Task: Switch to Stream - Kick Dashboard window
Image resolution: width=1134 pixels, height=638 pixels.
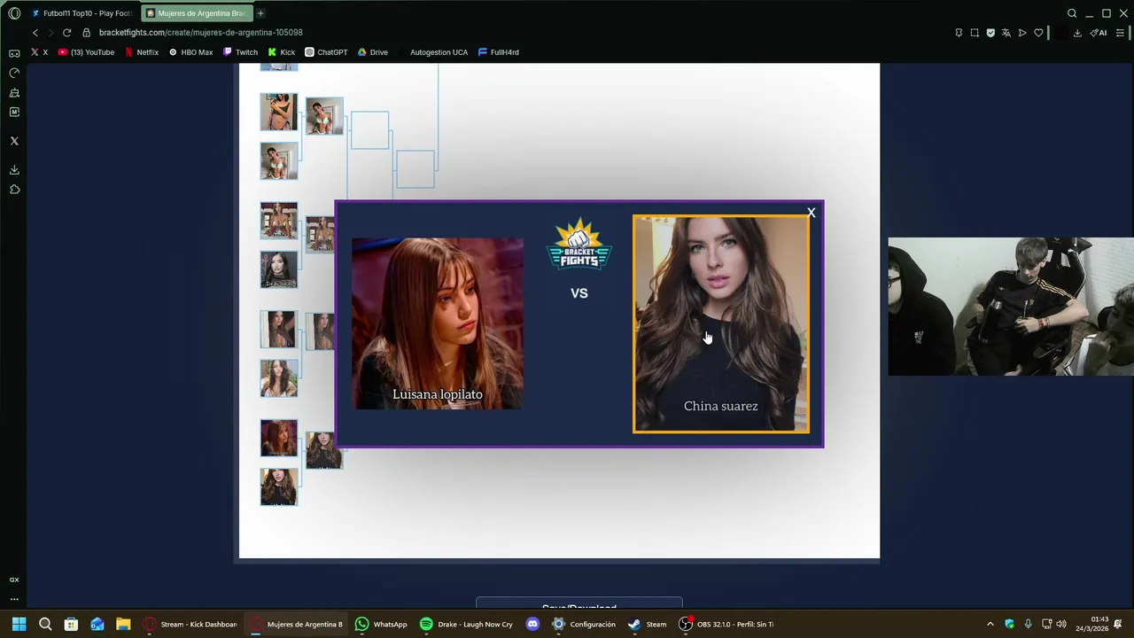Action: pyautogui.click(x=190, y=624)
